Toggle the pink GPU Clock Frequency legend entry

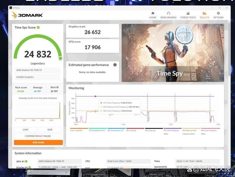click(x=210, y=131)
